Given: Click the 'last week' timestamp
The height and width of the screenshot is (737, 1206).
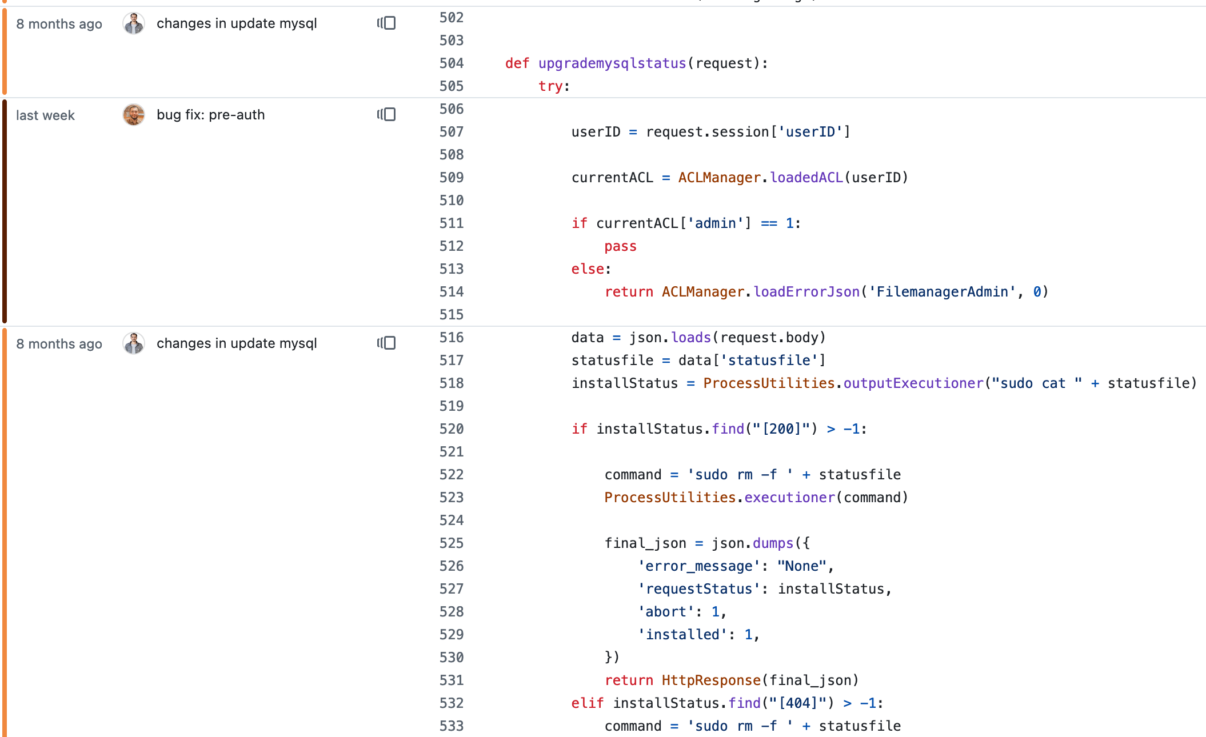Looking at the screenshot, I should point(45,115).
